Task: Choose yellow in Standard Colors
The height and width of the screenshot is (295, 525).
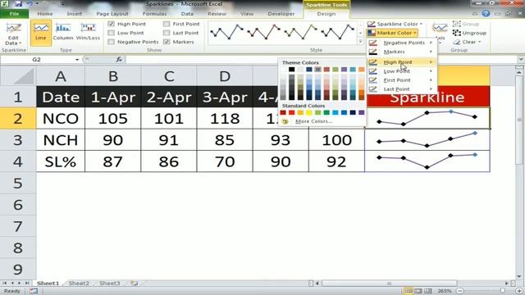Action: click(309, 113)
